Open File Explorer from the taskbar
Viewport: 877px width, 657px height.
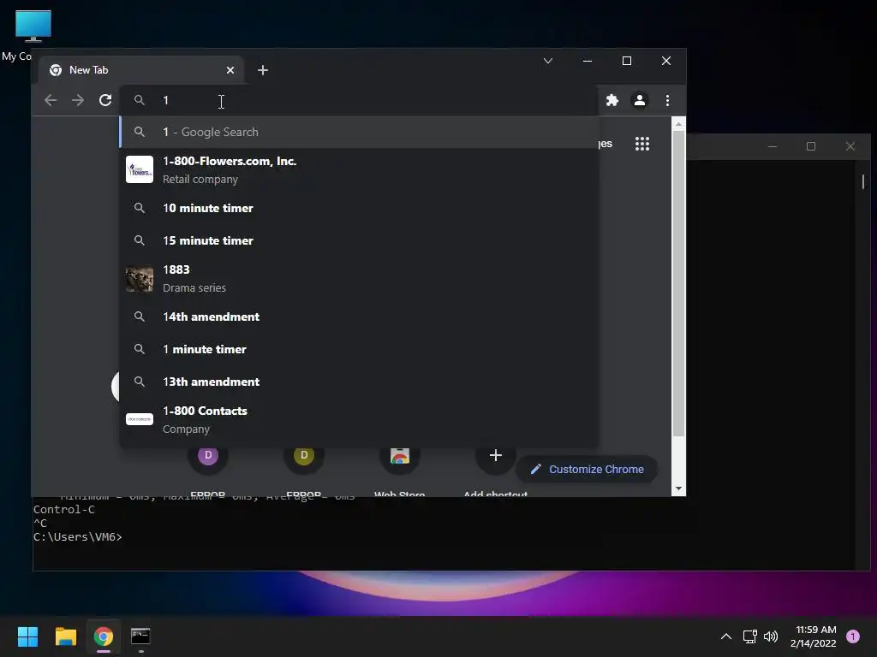coord(65,636)
